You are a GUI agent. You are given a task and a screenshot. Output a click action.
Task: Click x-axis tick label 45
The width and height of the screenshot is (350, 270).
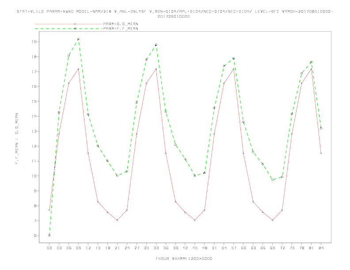coord(195,248)
